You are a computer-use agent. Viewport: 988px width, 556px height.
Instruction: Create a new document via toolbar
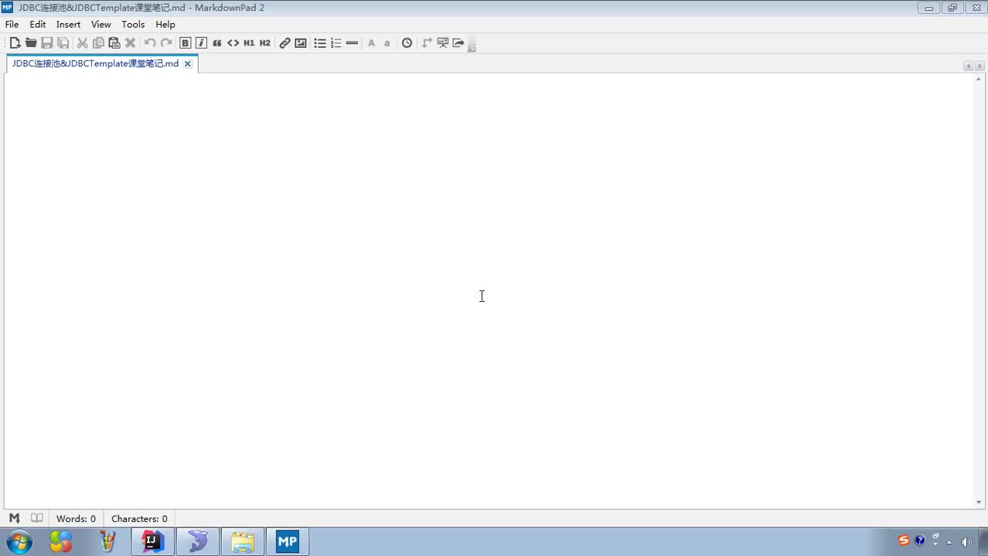click(15, 43)
